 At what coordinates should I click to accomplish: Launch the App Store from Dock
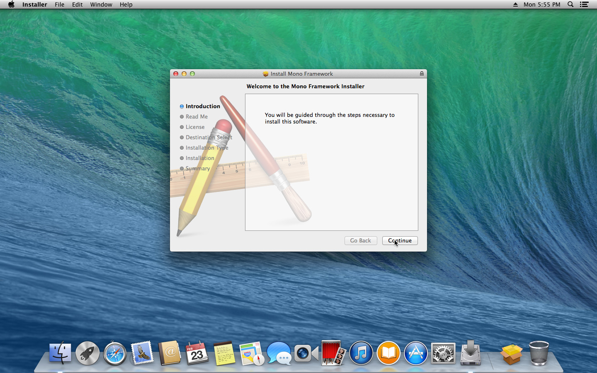415,354
